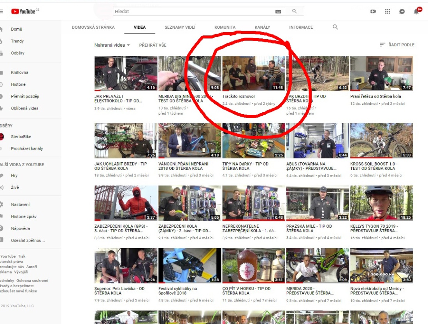
Task: Click the Nová elektrokola od Meridy title
Action: tap(377, 291)
